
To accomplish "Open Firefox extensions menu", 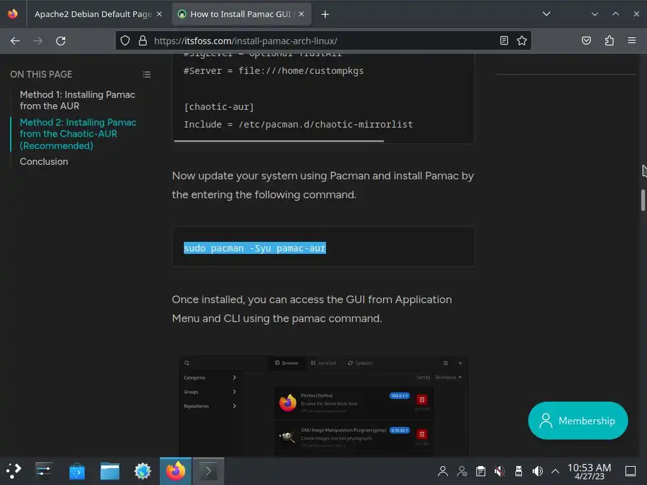I will pos(609,40).
